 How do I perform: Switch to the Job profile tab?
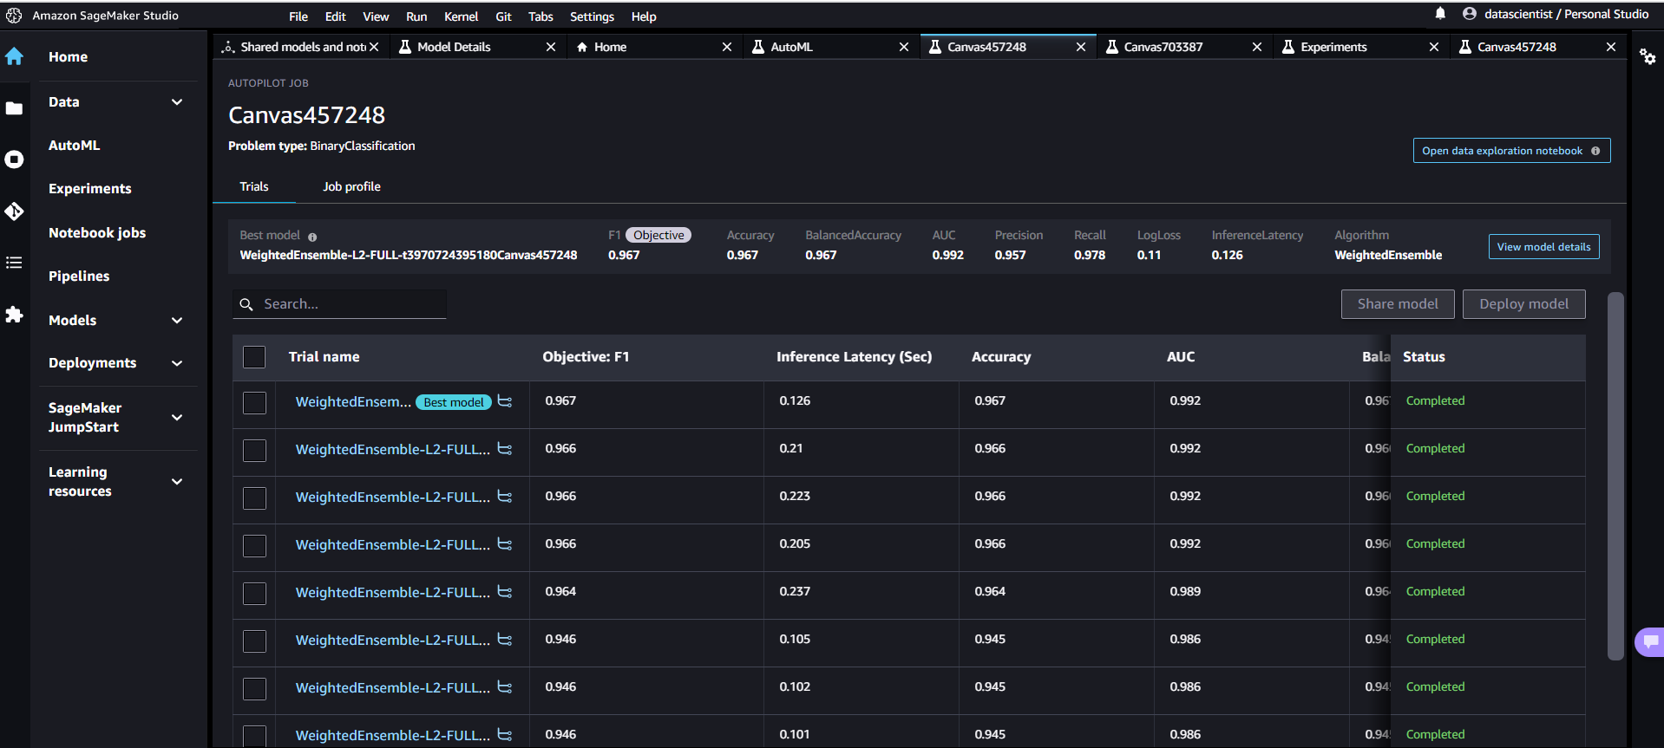pyautogui.click(x=351, y=186)
